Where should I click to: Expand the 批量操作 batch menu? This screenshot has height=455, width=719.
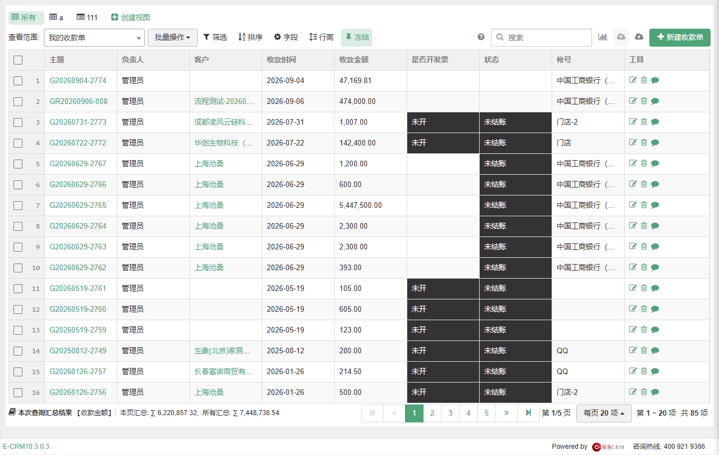click(x=172, y=38)
